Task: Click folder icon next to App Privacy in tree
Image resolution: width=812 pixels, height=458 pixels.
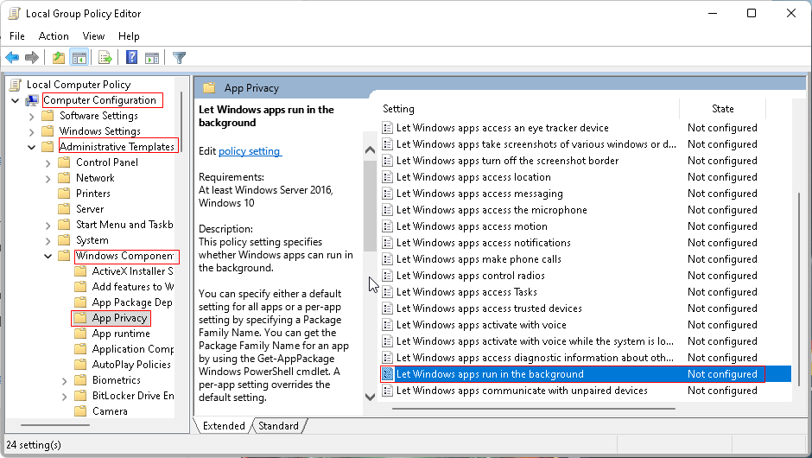Action: [x=80, y=318]
